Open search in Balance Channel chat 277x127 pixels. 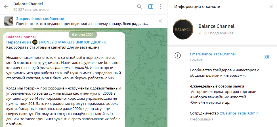point(139,7)
